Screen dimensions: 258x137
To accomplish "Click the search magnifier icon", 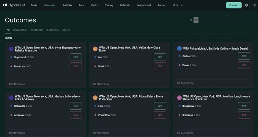I will [x=191, y=20].
